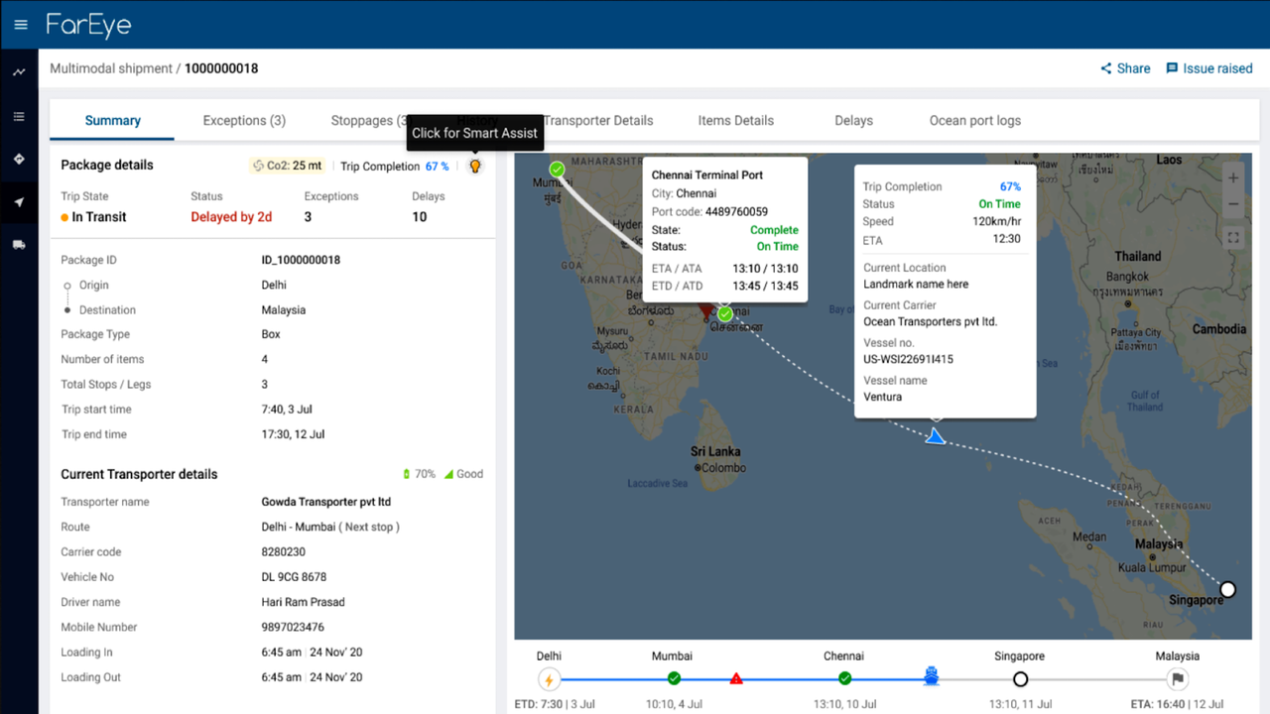This screenshot has width=1270, height=714.
Task: Click the Mumbai green check map marker
Action: tap(557, 170)
